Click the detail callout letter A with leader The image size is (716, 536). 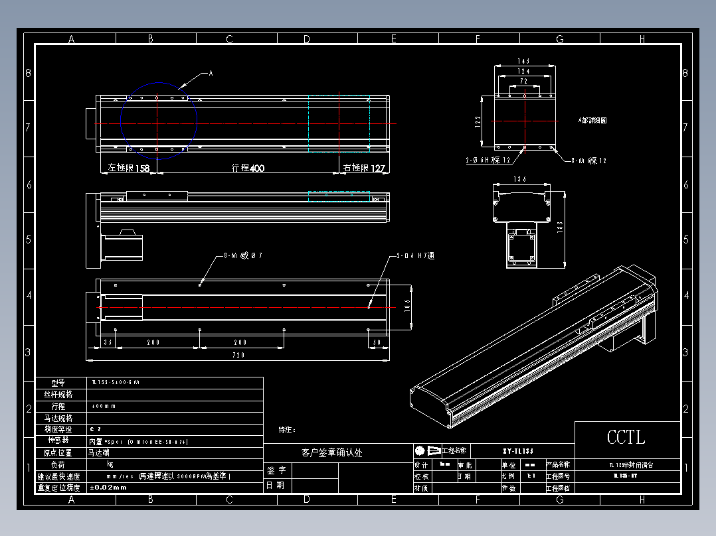point(211,73)
